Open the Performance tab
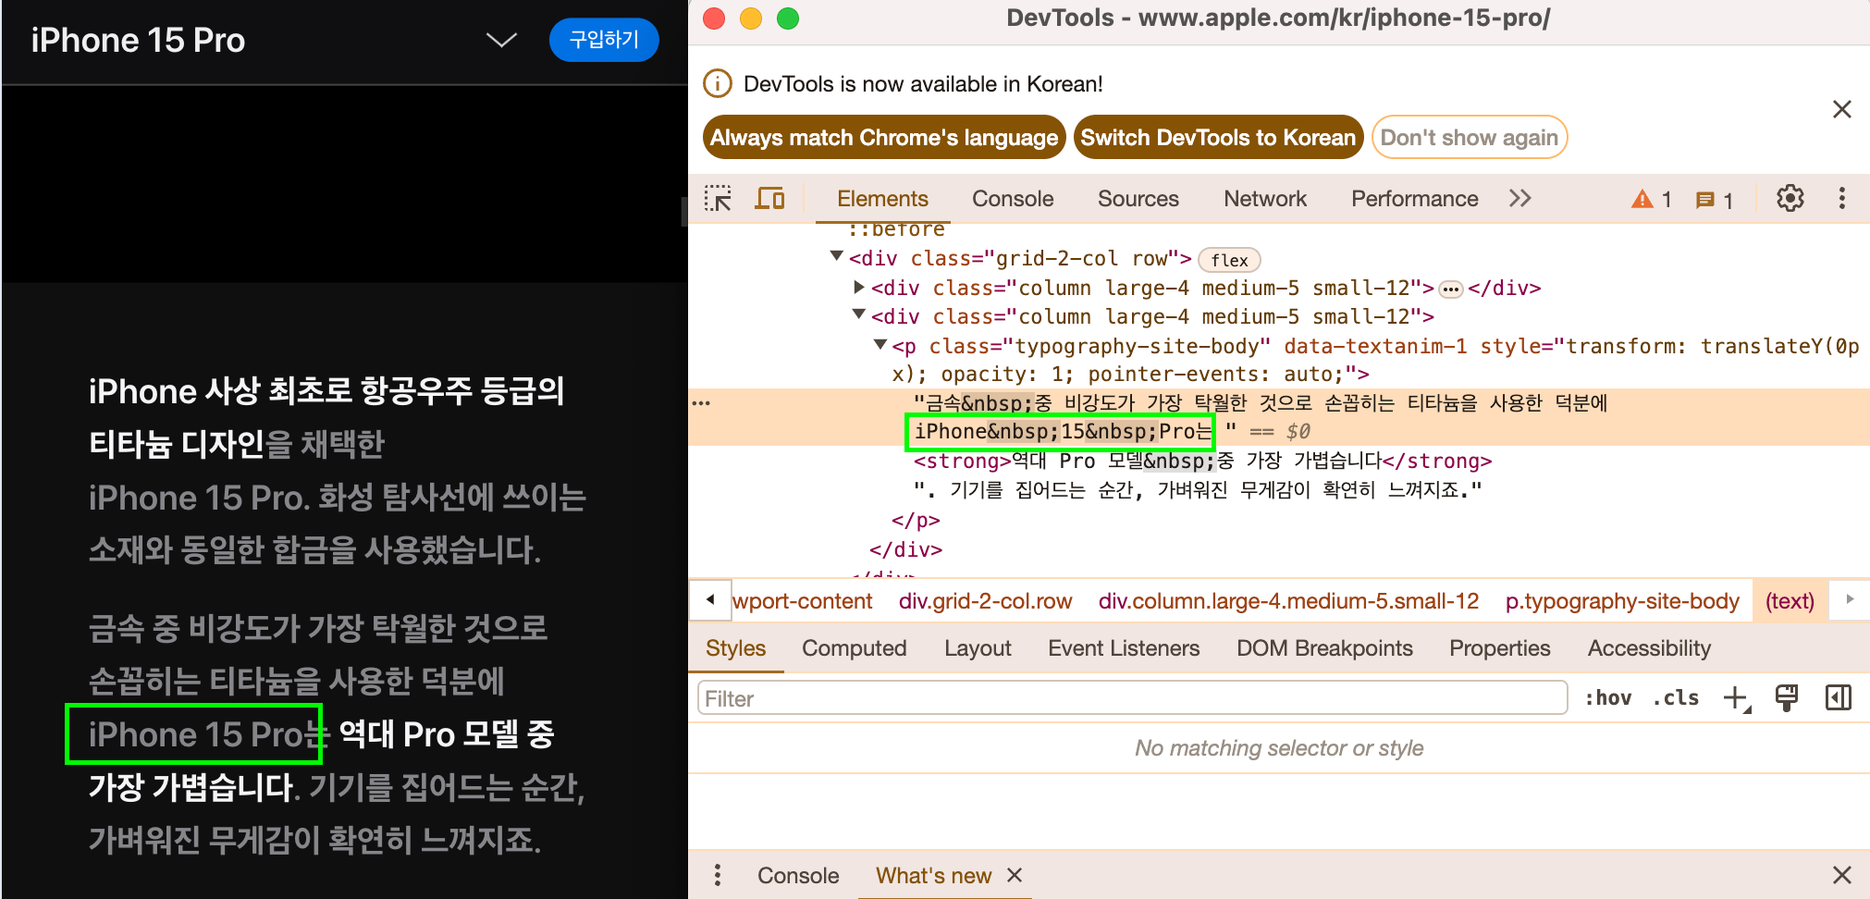Image resolution: width=1870 pixels, height=899 pixels. click(x=1414, y=199)
